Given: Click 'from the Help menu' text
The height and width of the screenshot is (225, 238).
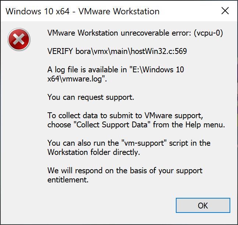Looking at the screenshot, I should [x=189, y=125].
